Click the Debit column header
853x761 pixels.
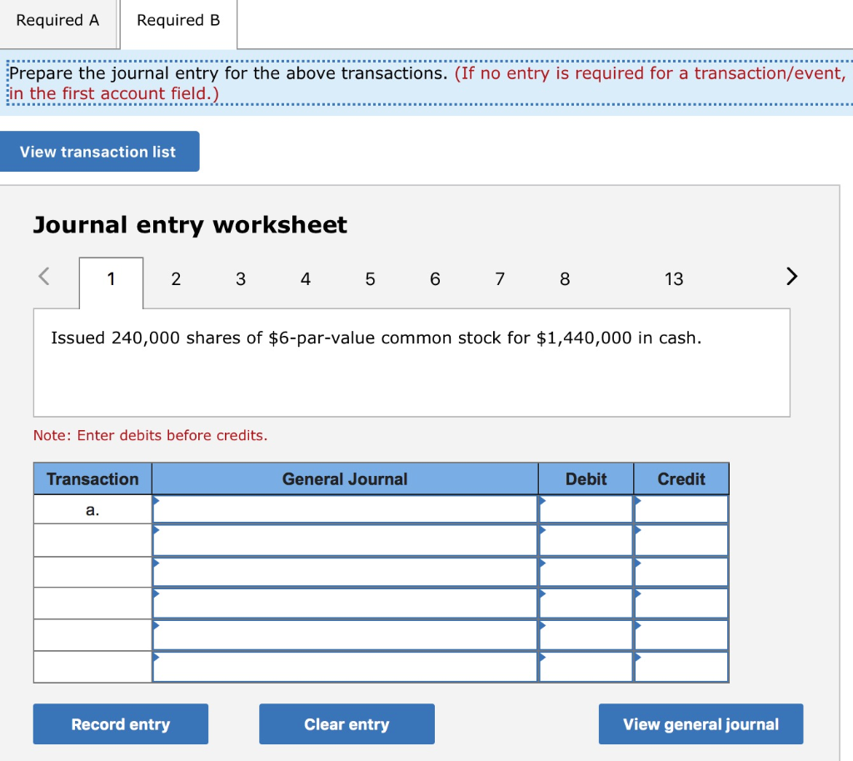(x=586, y=479)
